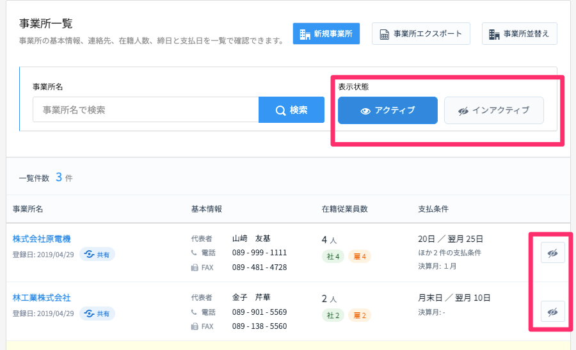Switch display state to インアクティブ
This screenshot has width=576, height=350.
(493, 110)
